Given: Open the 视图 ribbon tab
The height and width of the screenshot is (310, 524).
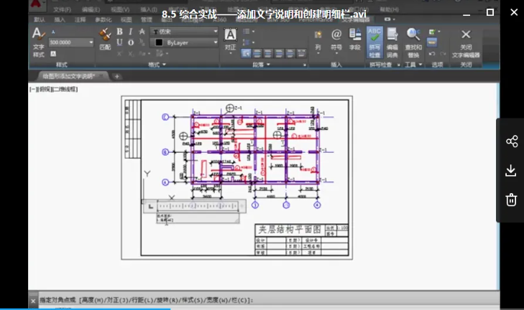Looking at the screenshot, I should point(126,19).
